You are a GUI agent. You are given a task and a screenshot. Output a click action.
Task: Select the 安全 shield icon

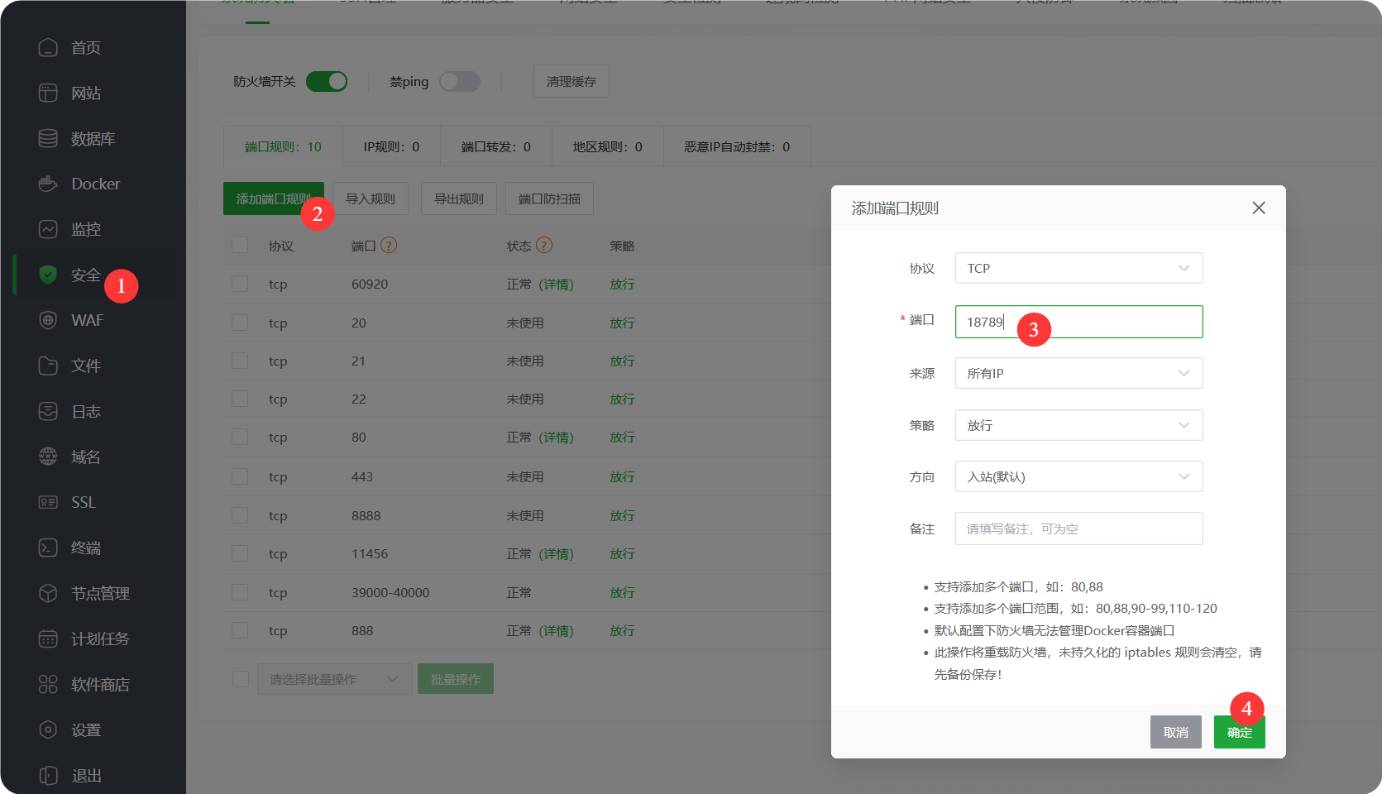tap(48, 275)
